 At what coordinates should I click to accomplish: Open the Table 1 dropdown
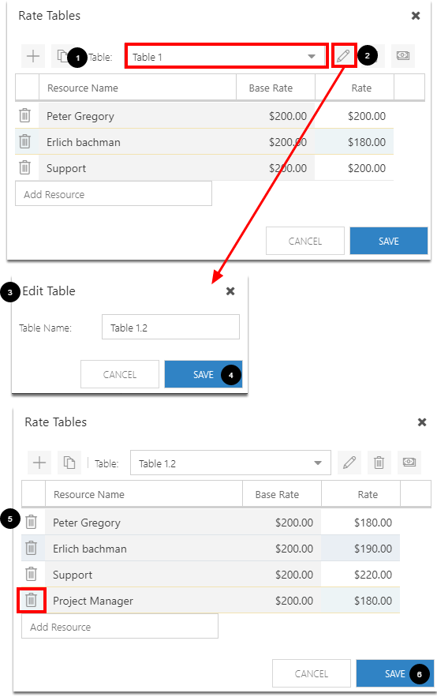226,56
